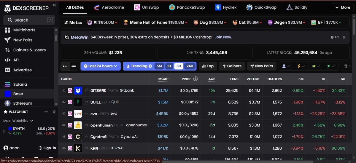
Task: Click the DEX Screener logo
Action: click(26, 9)
